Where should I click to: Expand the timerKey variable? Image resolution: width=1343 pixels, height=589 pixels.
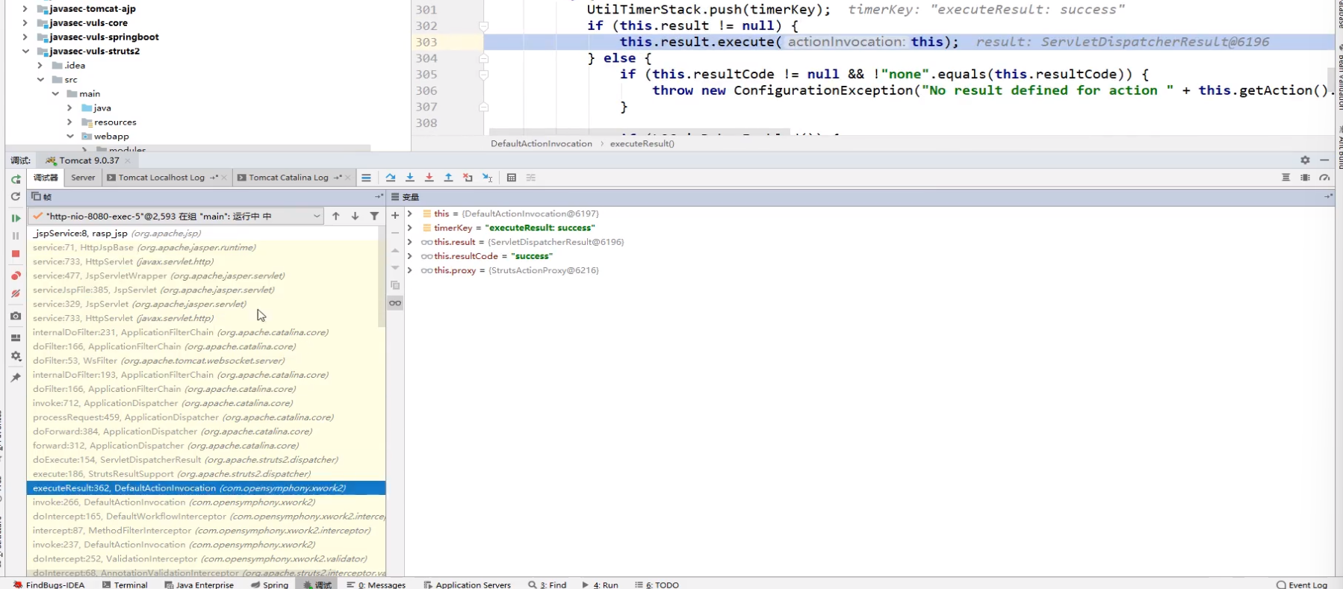[x=409, y=228]
